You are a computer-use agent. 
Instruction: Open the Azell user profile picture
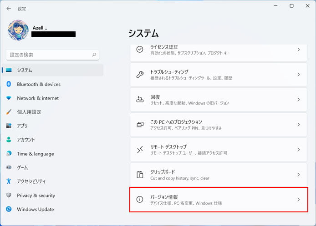(18, 30)
